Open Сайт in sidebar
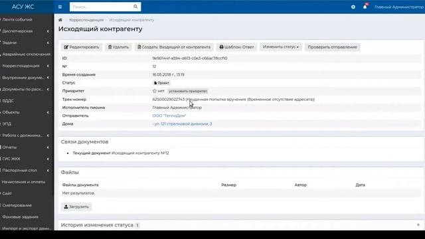This screenshot has width=425, height=239. [x=7, y=193]
